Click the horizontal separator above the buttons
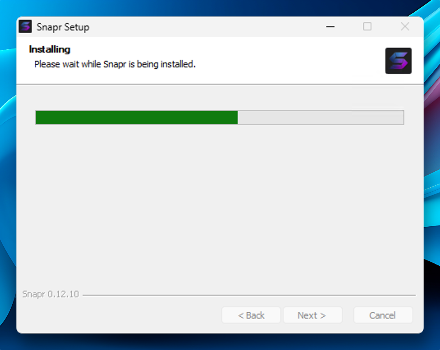Viewport: 440px width, 350px height. 246,294
